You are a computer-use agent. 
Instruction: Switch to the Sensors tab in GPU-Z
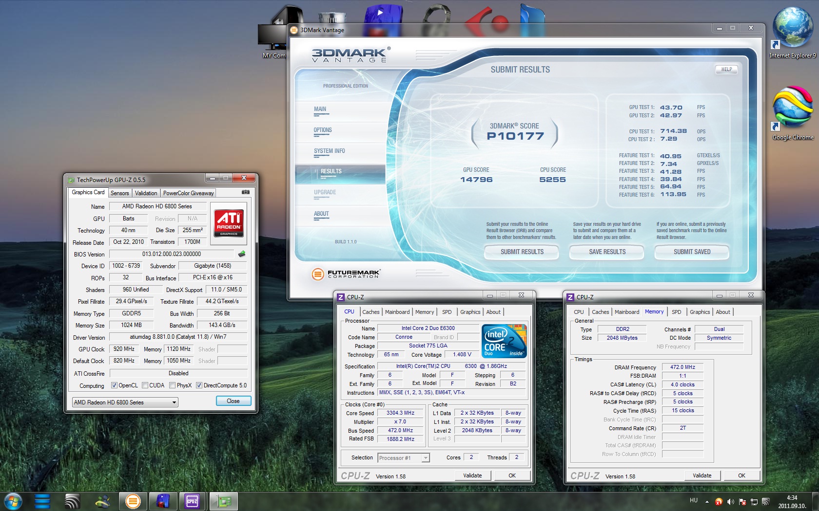[119, 193]
